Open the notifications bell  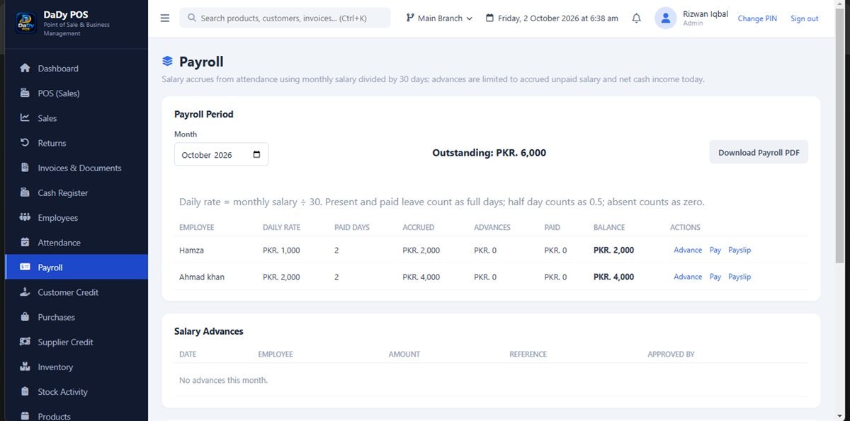point(636,18)
